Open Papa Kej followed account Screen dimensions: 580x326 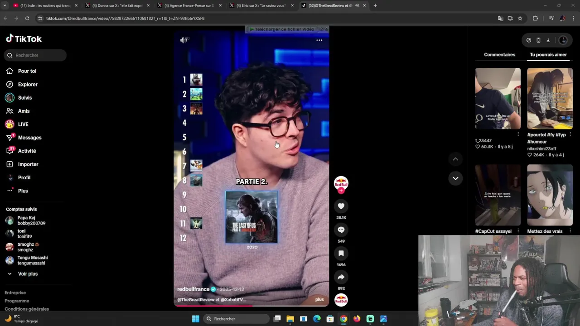31,221
